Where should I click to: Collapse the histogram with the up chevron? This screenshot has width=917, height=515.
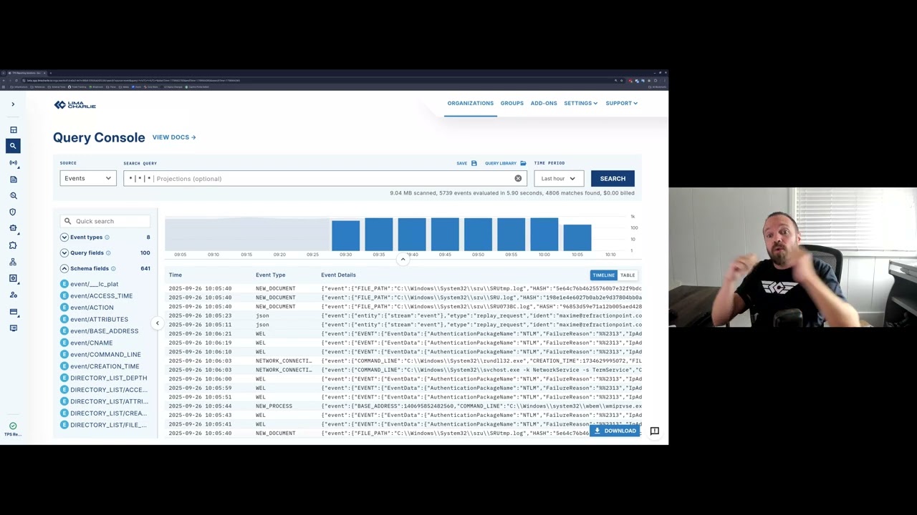403,260
